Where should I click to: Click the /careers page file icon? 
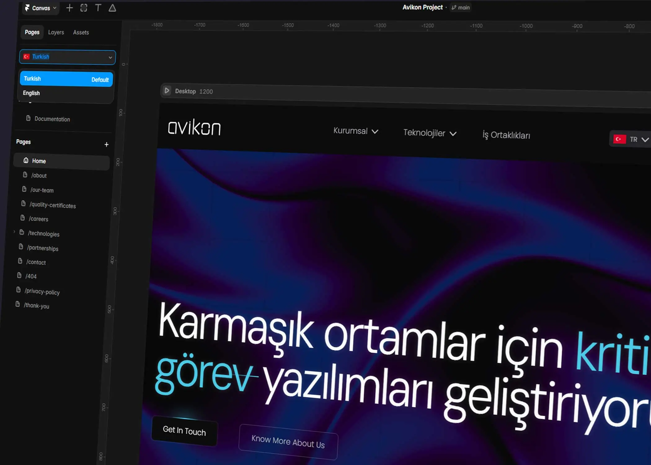point(23,218)
